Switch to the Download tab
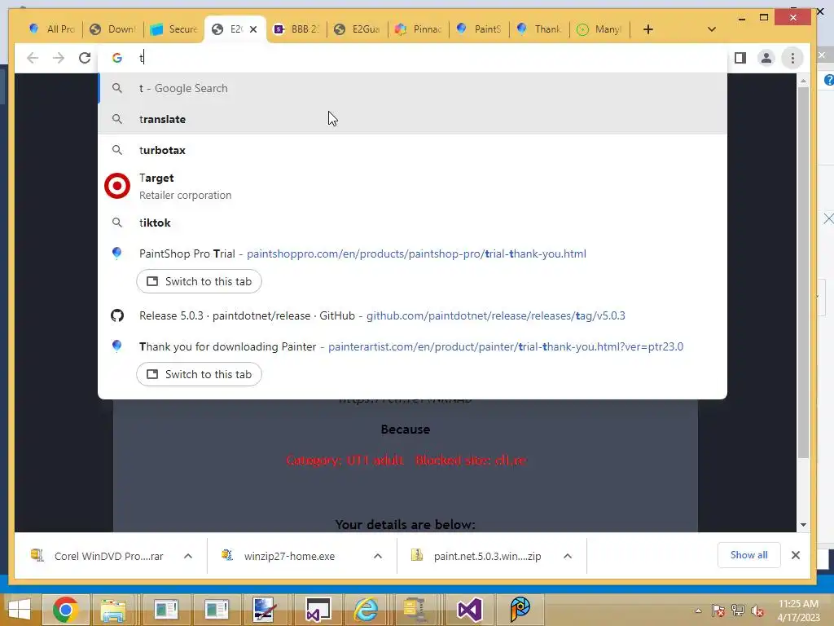 click(x=112, y=29)
